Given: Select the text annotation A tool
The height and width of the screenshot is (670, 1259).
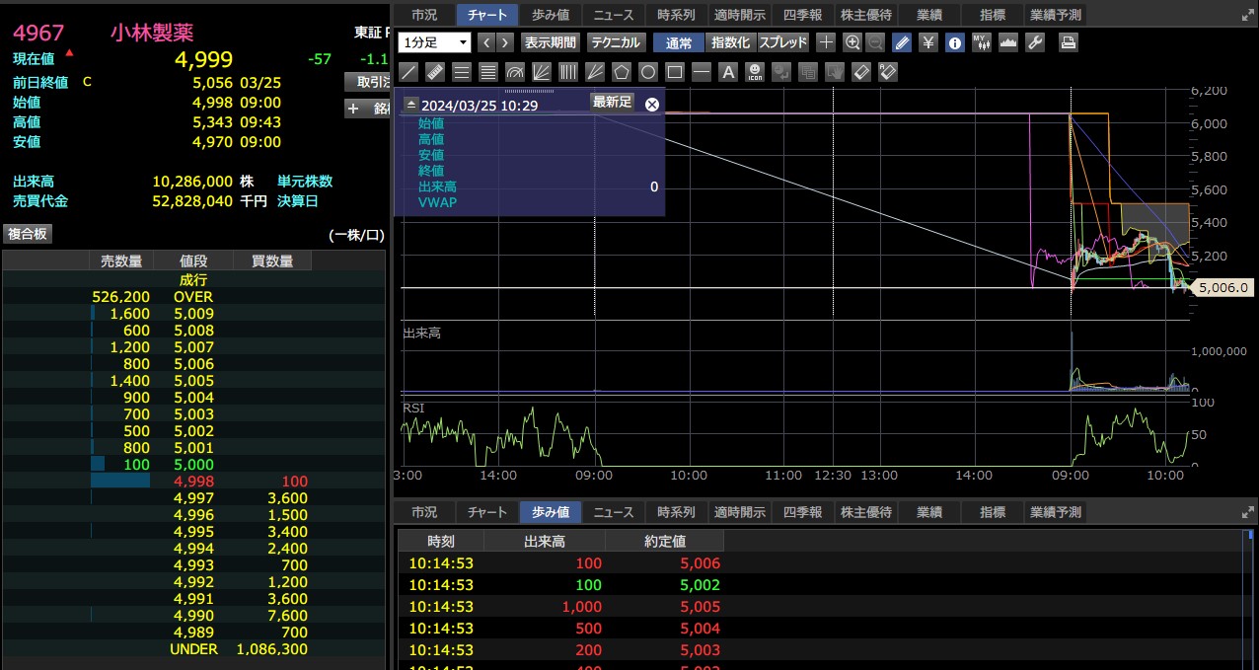Looking at the screenshot, I should (728, 72).
